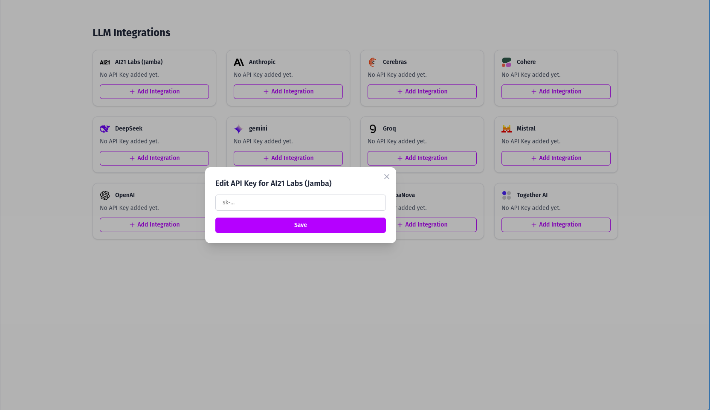Click the Anthropic logo icon

click(239, 62)
